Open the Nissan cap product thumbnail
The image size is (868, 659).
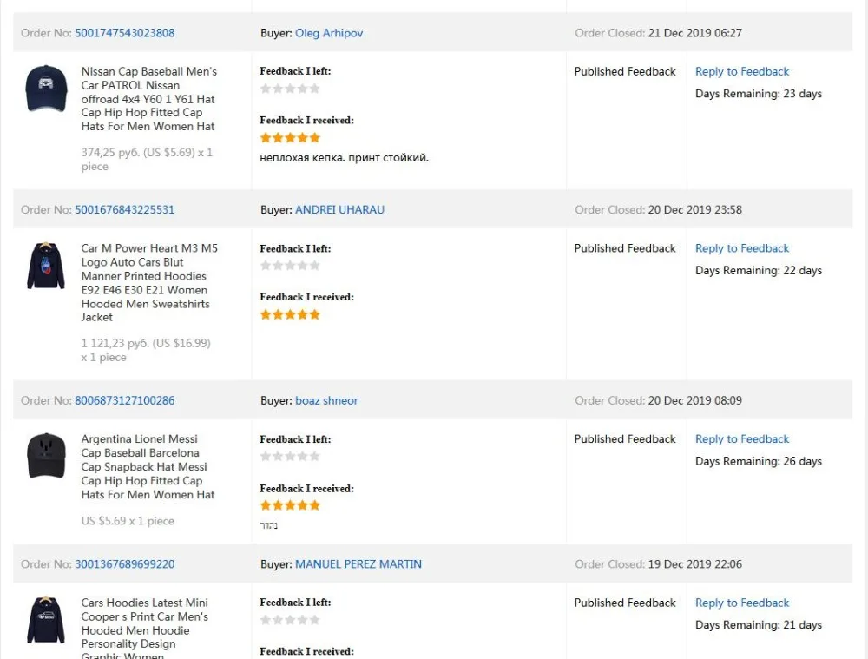[x=46, y=89]
